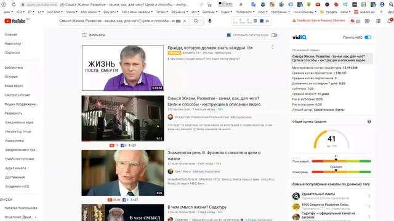Open the house night video thumbnail

pos(123,118)
